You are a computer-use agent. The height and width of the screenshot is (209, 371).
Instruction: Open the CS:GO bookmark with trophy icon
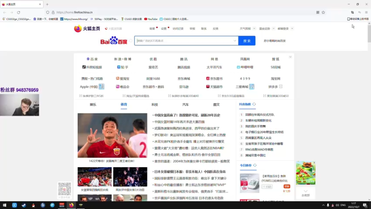[131, 19]
